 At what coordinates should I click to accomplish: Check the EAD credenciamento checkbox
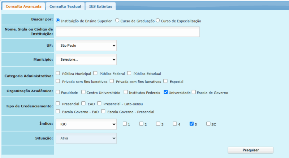click(83, 103)
